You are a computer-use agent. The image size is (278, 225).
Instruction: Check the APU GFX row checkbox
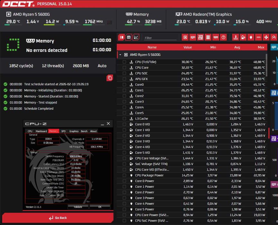point(124,79)
